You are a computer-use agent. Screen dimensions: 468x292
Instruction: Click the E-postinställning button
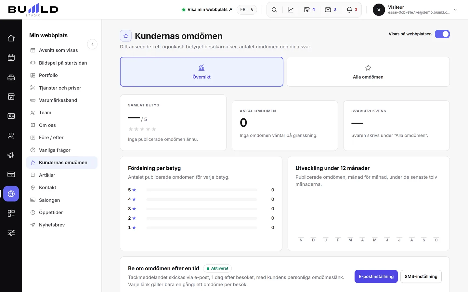(376, 276)
